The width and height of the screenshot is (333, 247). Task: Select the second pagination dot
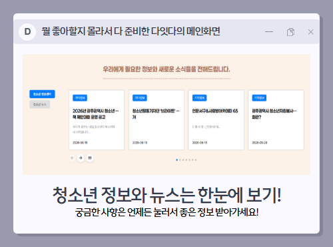click(180, 160)
